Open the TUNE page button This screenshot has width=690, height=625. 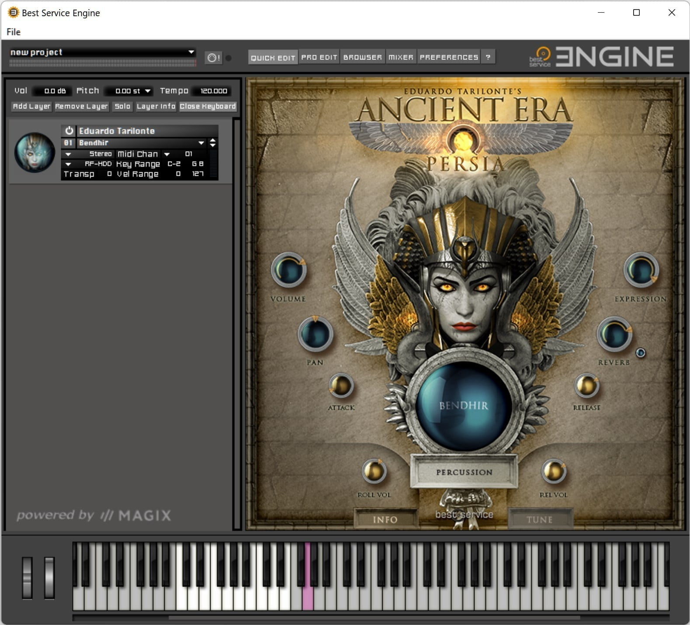coord(540,519)
